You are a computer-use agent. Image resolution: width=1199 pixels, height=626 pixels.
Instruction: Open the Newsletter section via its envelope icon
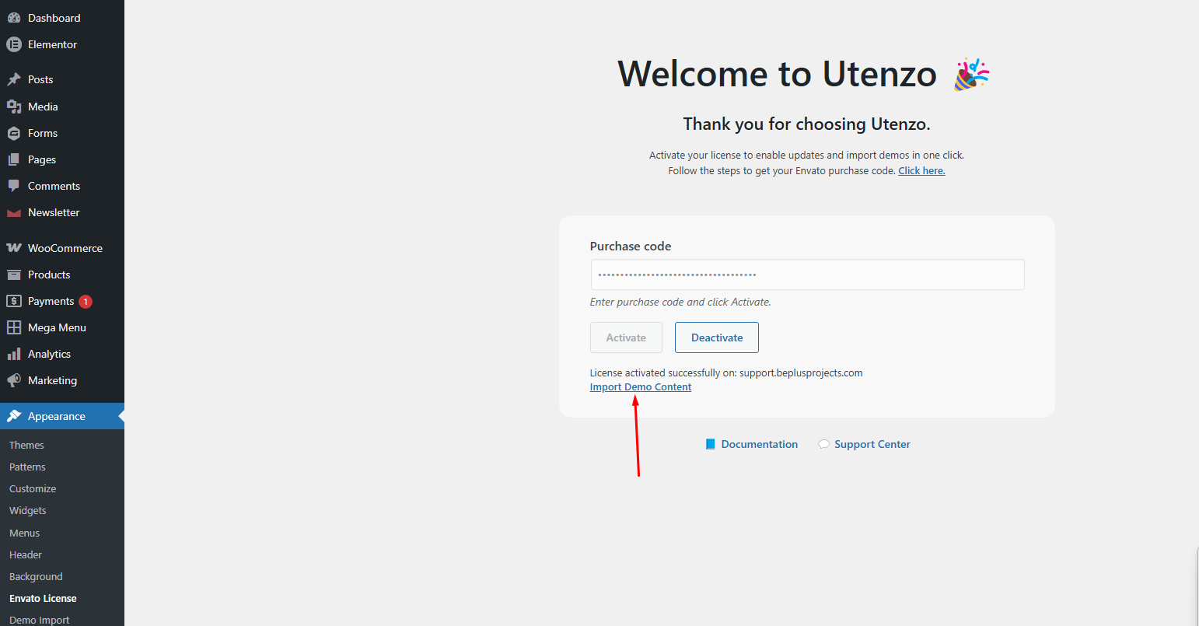pyautogui.click(x=14, y=212)
